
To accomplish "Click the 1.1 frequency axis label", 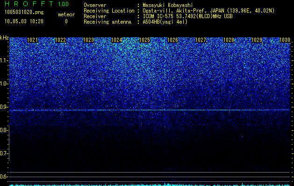I will (x=4, y=60).
